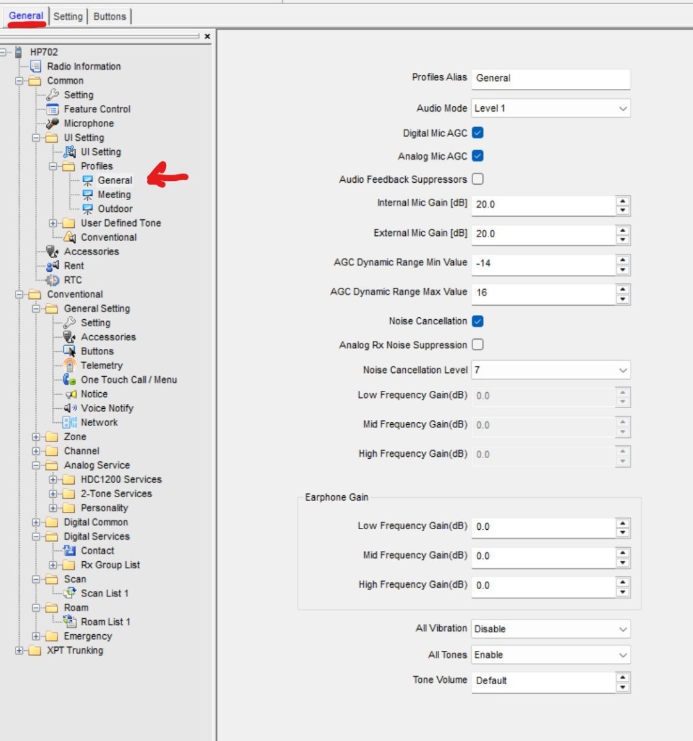Select the One Touch Call / Menu icon
693x741 pixels.
pos(70,380)
